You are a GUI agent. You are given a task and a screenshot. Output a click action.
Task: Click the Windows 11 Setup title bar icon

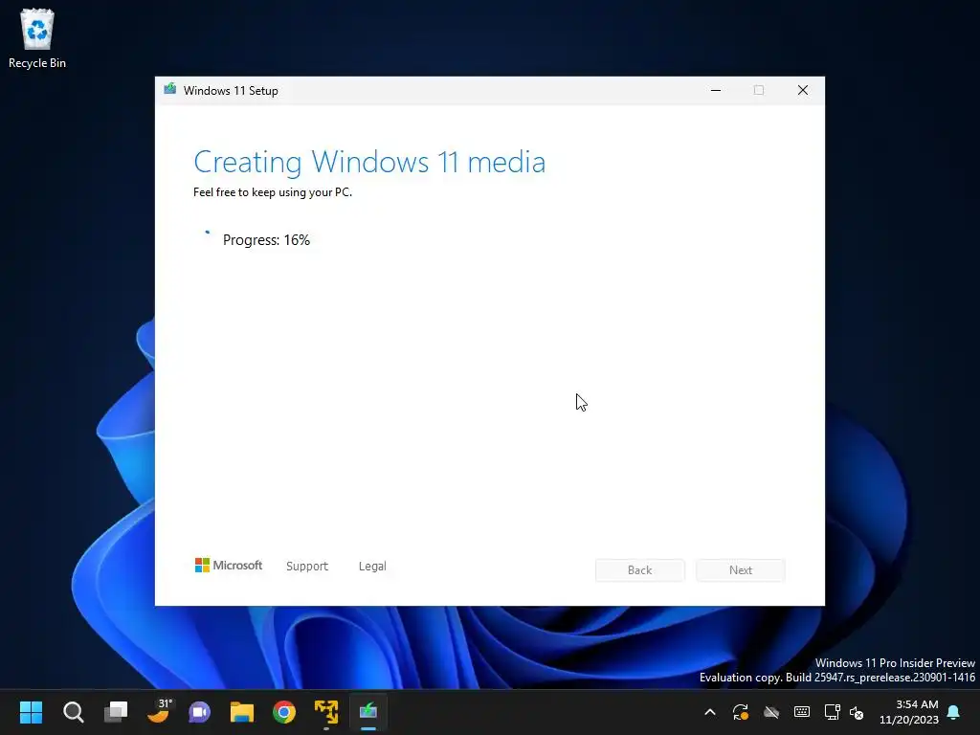[x=170, y=89]
